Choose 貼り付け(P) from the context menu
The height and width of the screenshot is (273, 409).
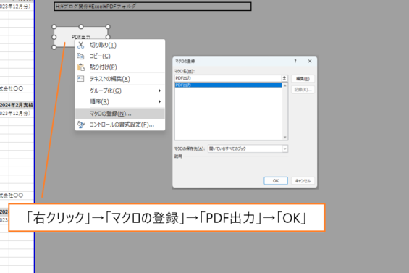[x=120, y=67]
